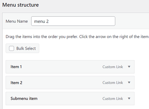149x109 pixels.
Task: Grab the empty handle area of Item 1 bar
Action: pos(62,67)
